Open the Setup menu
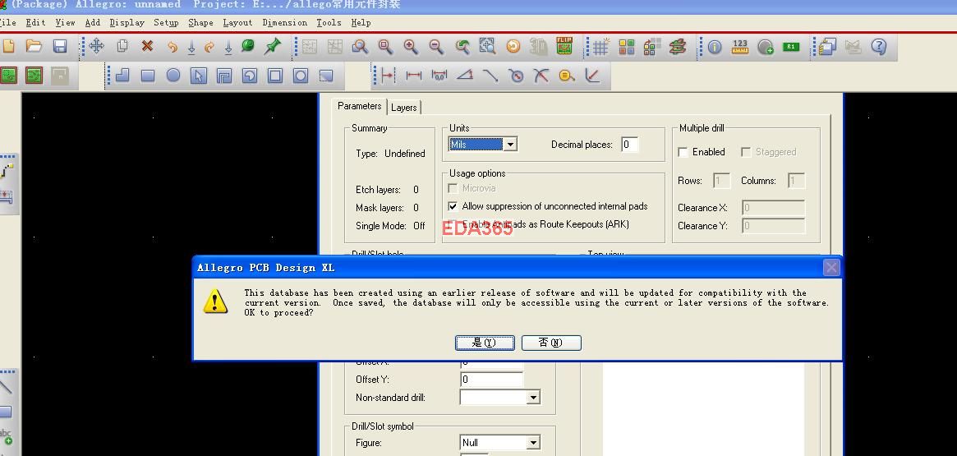Image resolution: width=957 pixels, height=456 pixels. [x=165, y=22]
